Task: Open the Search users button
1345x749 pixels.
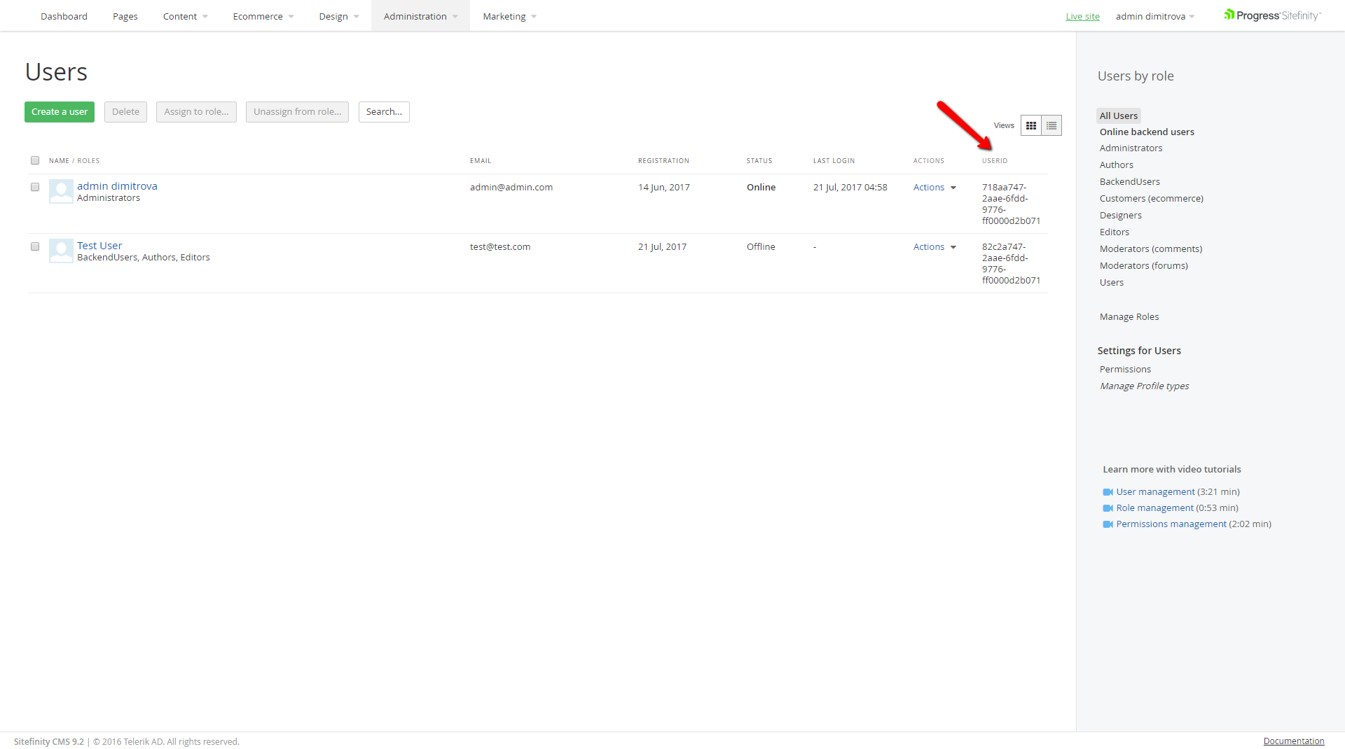Action: [384, 112]
